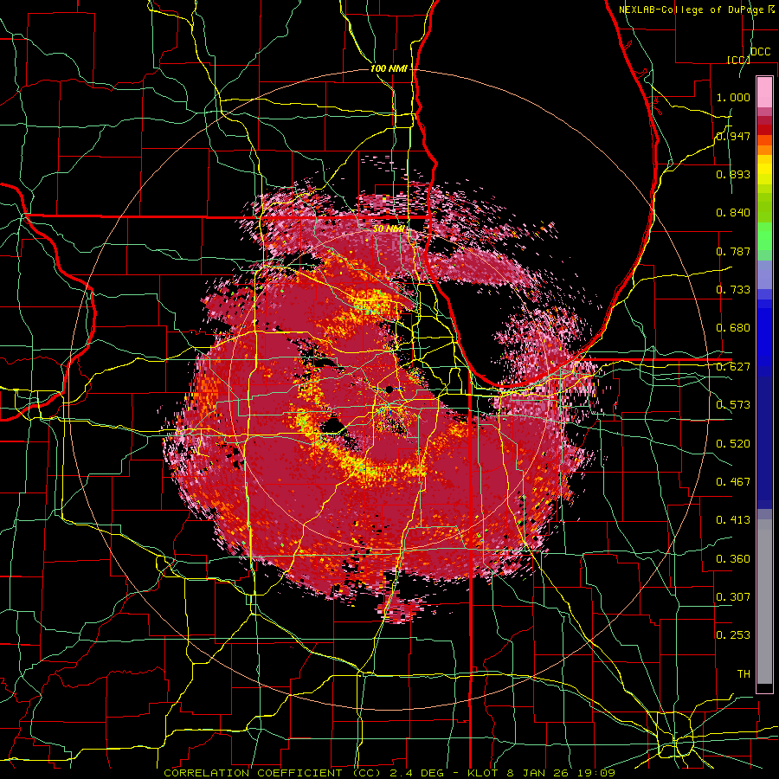
Task: Select the 0.947 value on color scale
Action: pyautogui.click(x=733, y=136)
